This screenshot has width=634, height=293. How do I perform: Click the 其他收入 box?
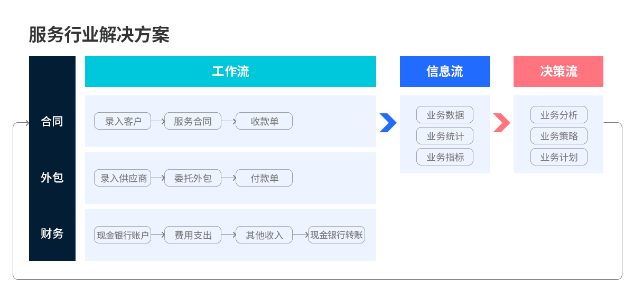coord(264,235)
